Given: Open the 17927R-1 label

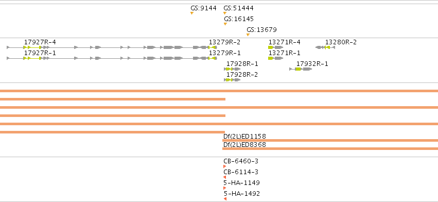Looking at the screenshot, I should 40,53.
